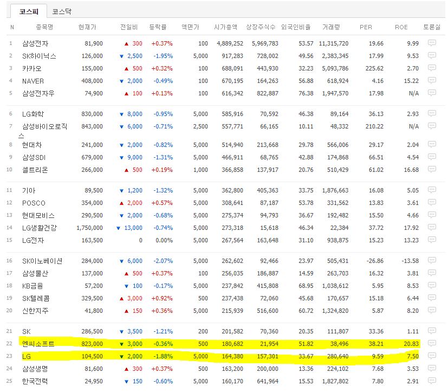Select 엔씨소프트 ROE value 20.83
The height and width of the screenshot is (392, 448).
pyautogui.click(x=411, y=344)
